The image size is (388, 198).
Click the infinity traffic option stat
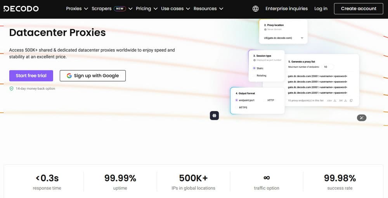coord(267,182)
